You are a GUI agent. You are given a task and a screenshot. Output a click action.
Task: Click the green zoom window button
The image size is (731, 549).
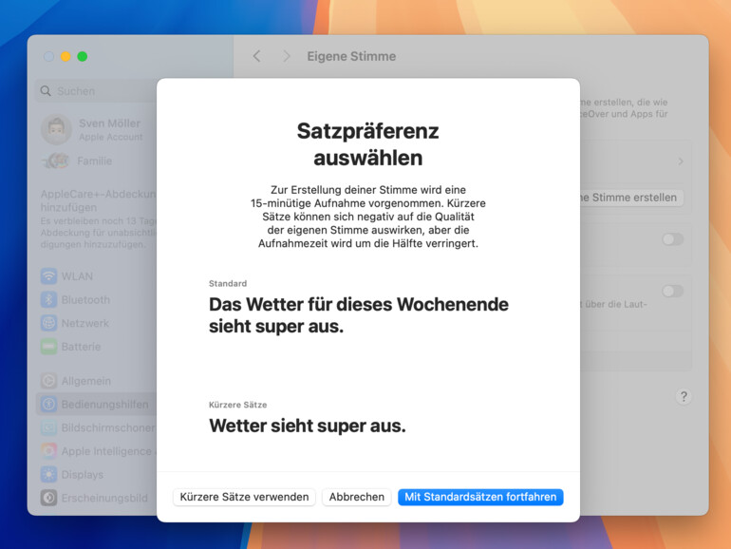click(83, 56)
